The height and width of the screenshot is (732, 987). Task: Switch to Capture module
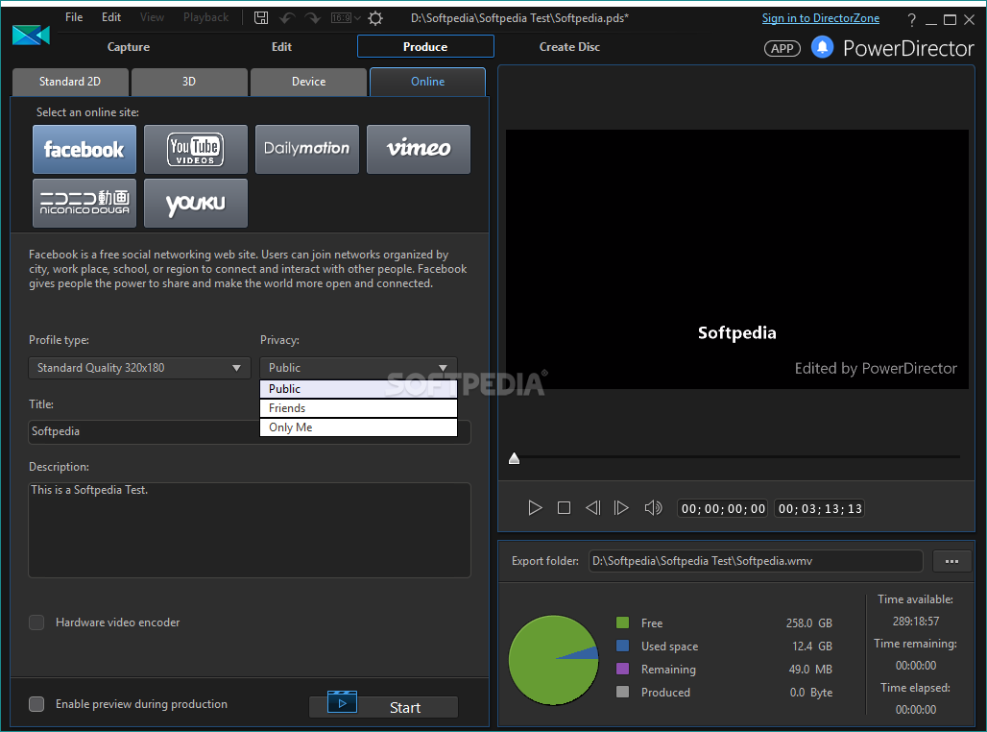129,47
